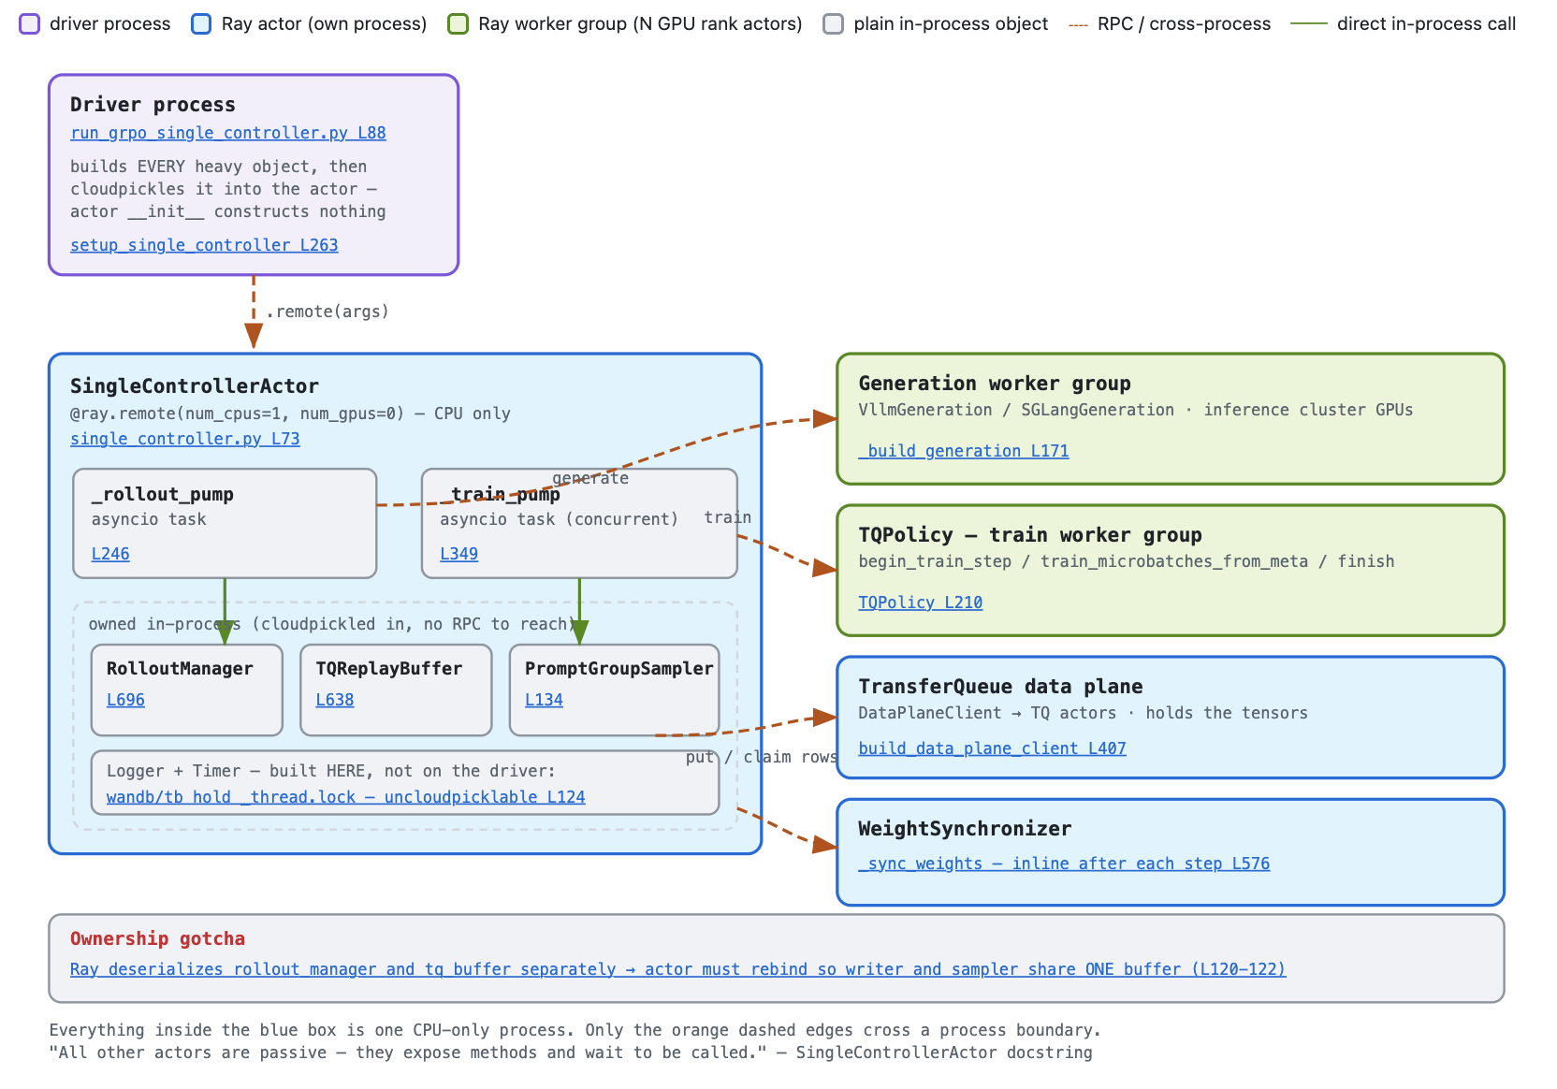The width and height of the screenshot is (1557, 1089).
Task: Open RolloutManager L696 link
Action: tap(125, 700)
